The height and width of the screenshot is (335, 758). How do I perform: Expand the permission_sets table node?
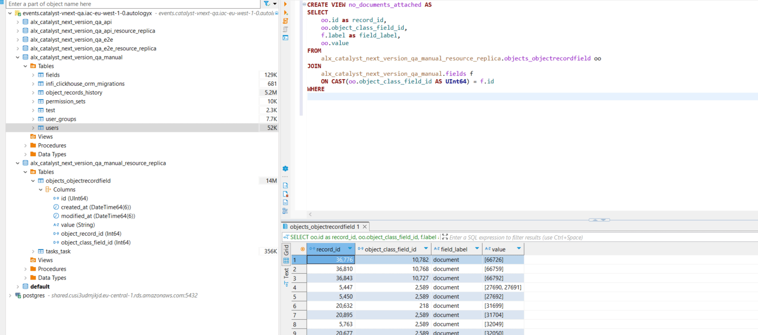point(33,102)
